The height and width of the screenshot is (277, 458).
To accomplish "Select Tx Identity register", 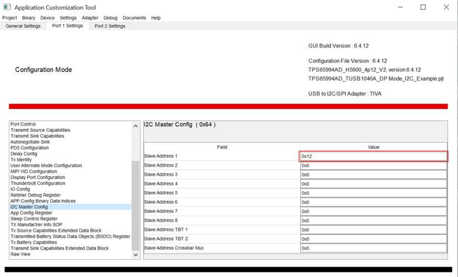I will tap(21, 160).
